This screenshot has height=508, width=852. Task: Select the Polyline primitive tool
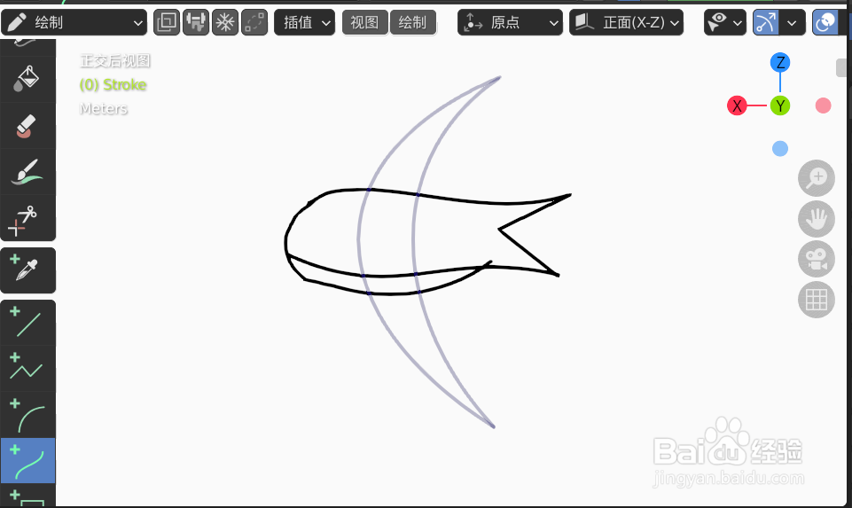point(27,369)
